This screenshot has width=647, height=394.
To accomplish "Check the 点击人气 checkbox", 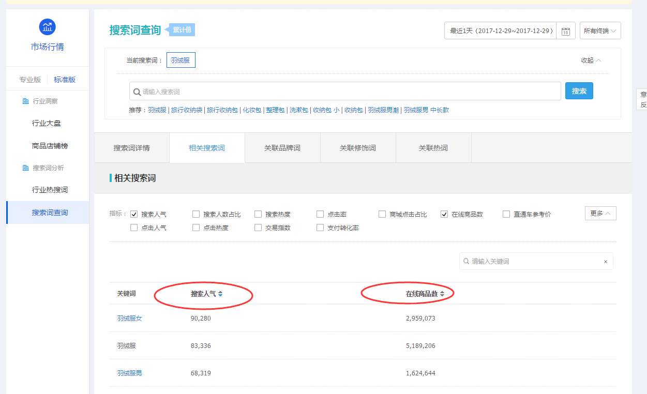I will pos(134,228).
